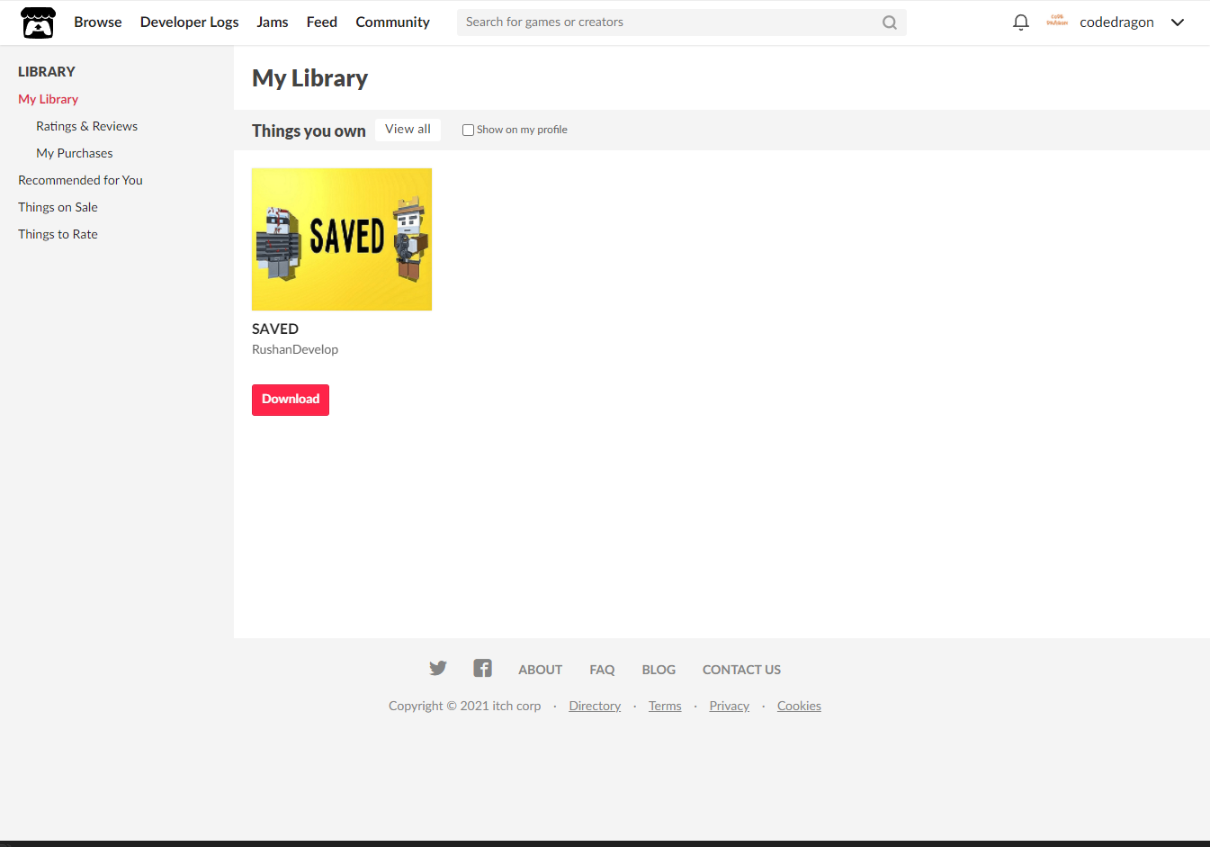Open the Privacy link
The height and width of the screenshot is (847, 1210).
tap(729, 706)
